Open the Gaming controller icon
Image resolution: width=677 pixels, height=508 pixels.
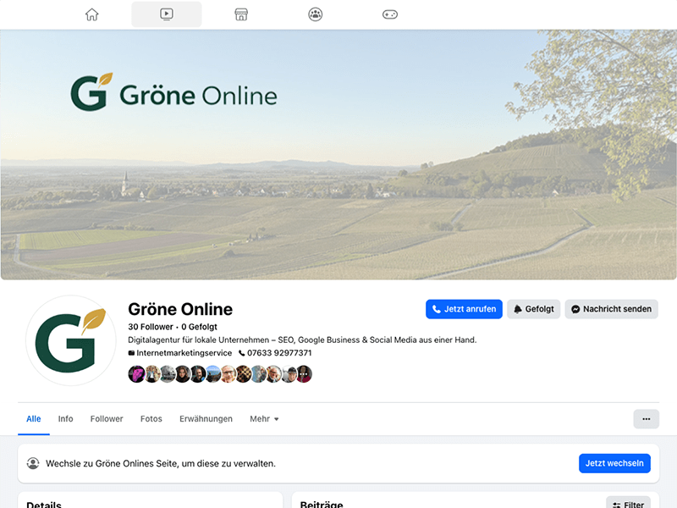390,14
